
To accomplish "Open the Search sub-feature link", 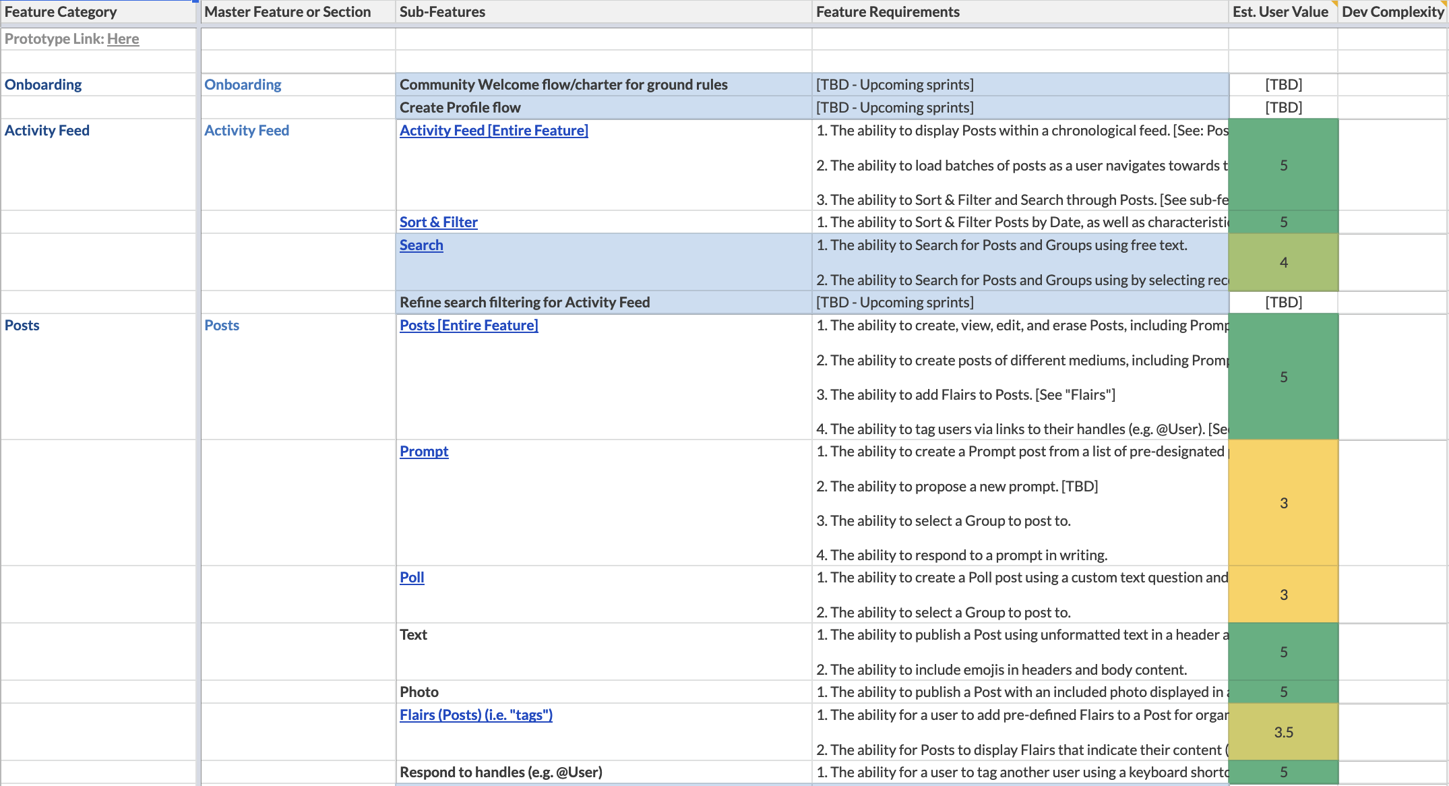I will (x=421, y=245).
